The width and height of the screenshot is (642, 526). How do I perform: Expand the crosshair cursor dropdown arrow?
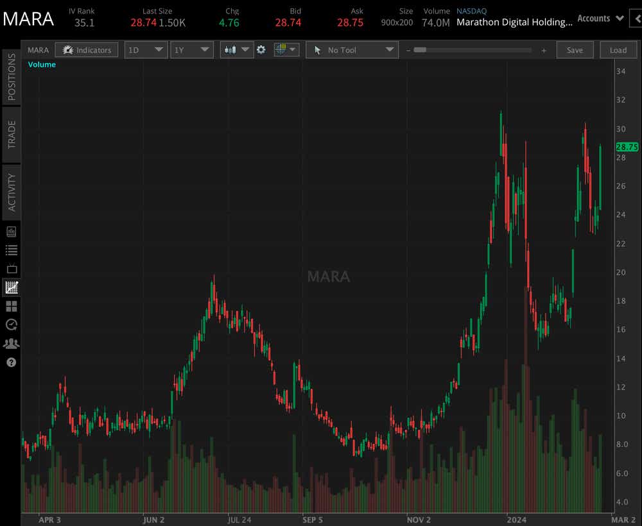(292, 49)
